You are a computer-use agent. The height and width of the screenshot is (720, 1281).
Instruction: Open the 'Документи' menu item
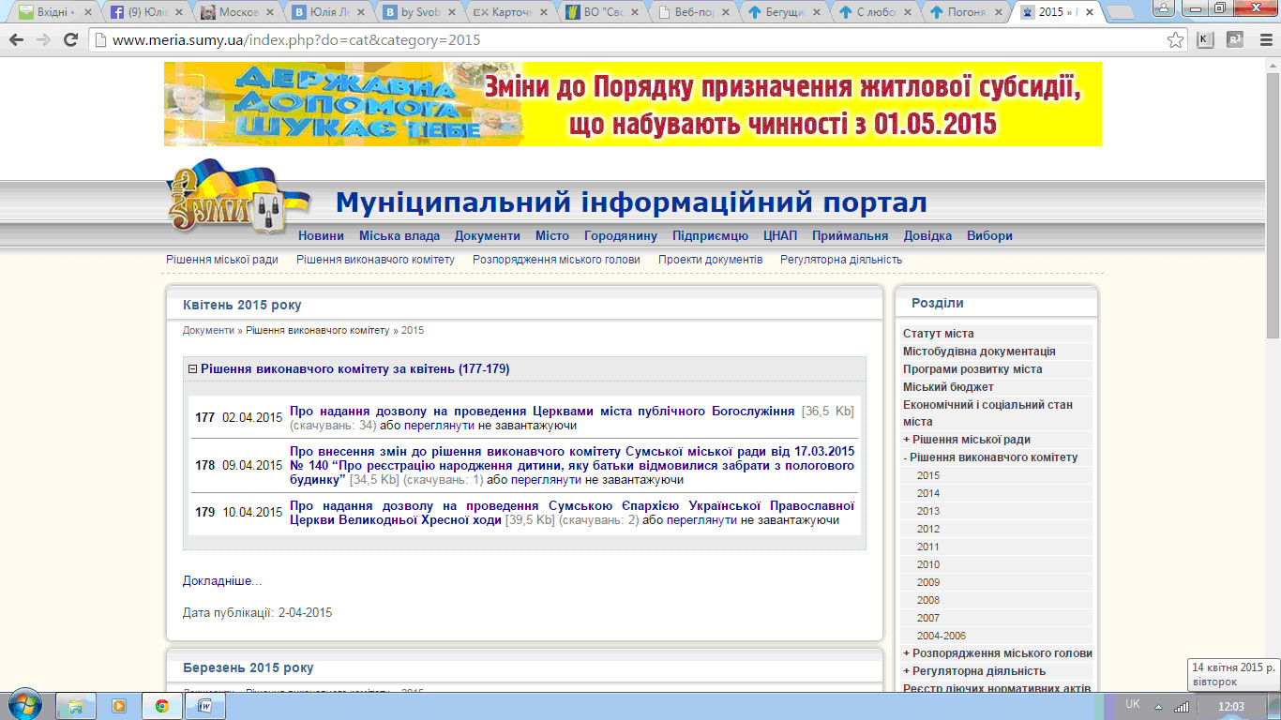(x=487, y=236)
